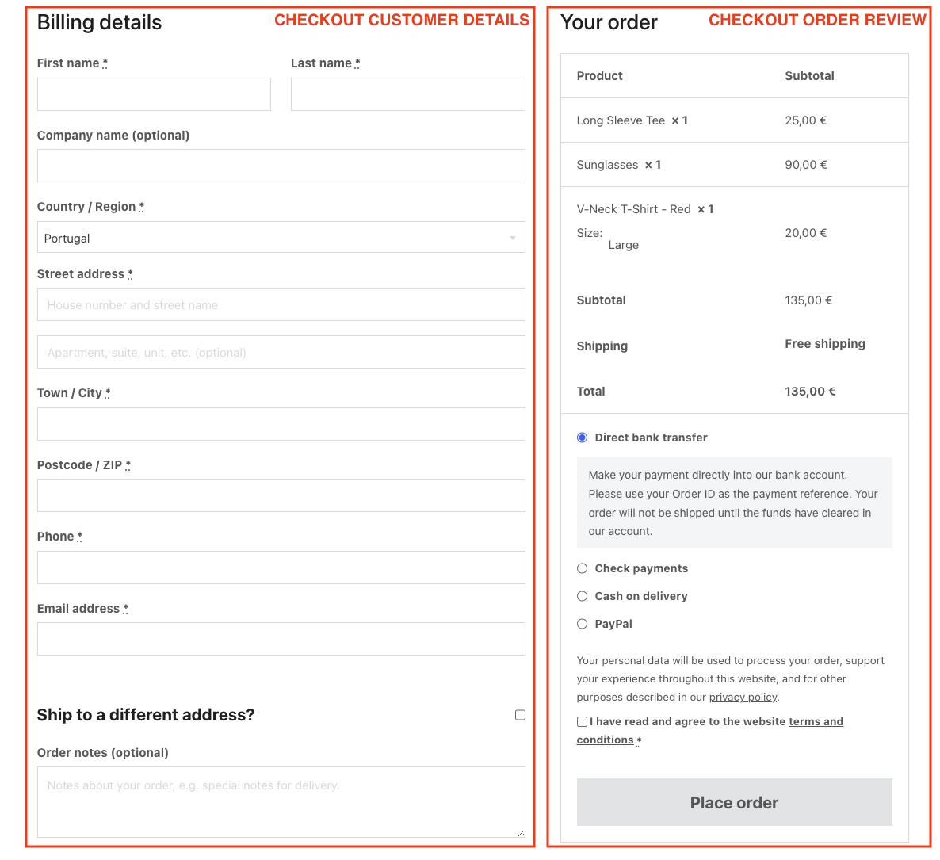Select Cash on delivery payment method
Viewport: 940px width, 860px height.
583,596
